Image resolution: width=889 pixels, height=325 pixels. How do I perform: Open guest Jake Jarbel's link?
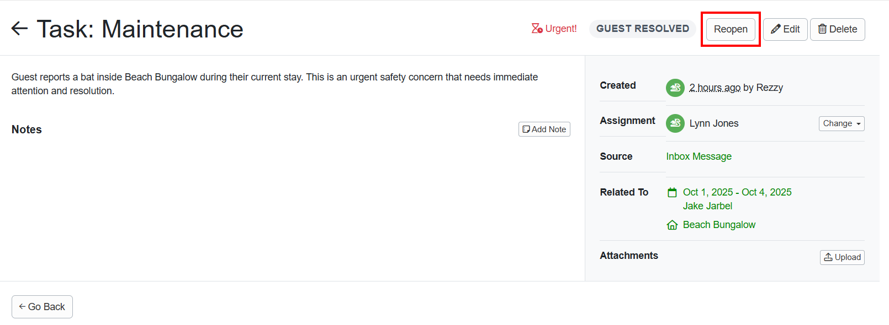tap(707, 206)
